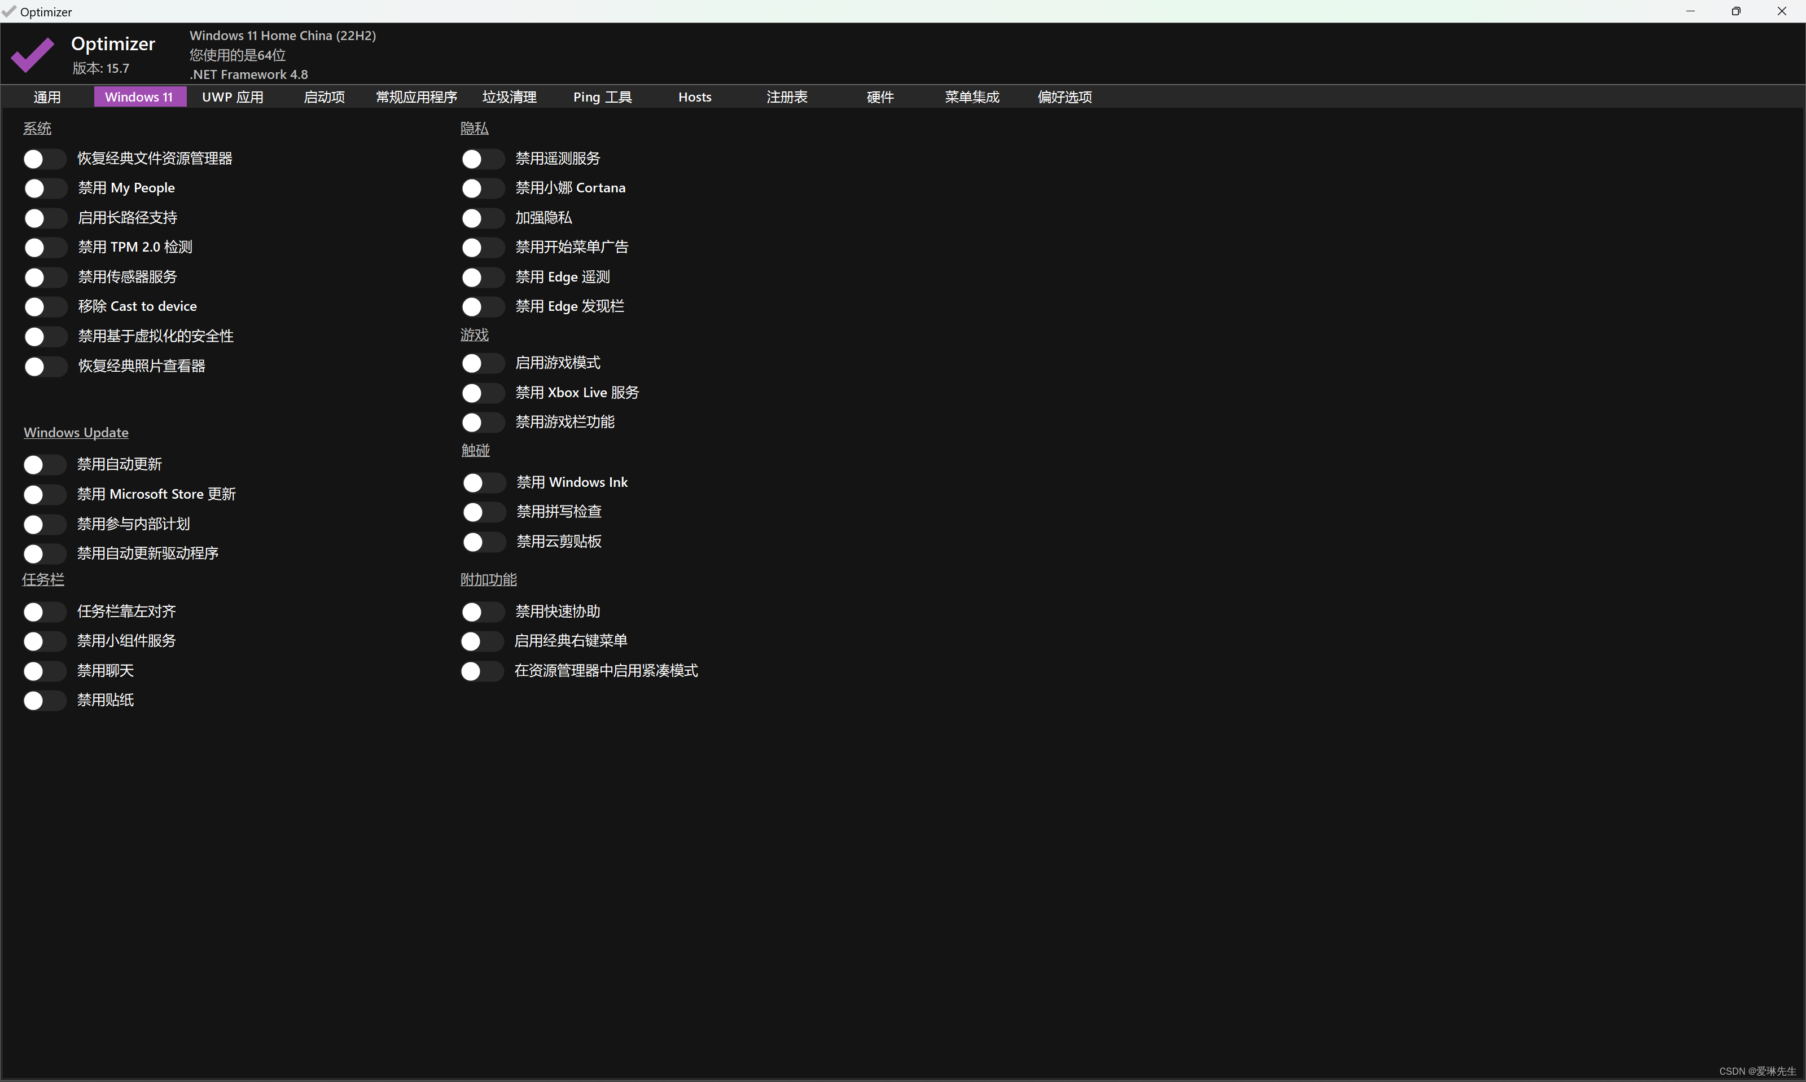
Task: Switch on 禁用聊天 toggle
Action: [x=45, y=671]
